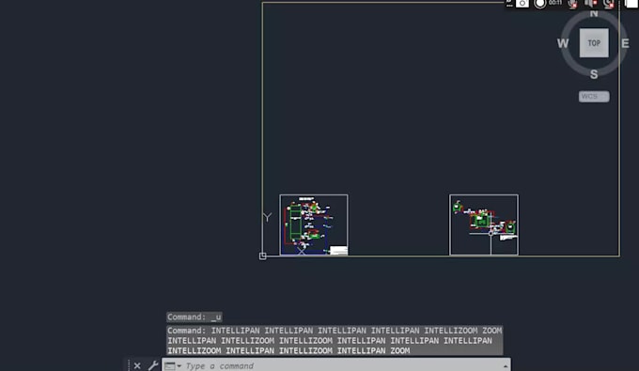Rotate view to West on compass

pos(563,43)
